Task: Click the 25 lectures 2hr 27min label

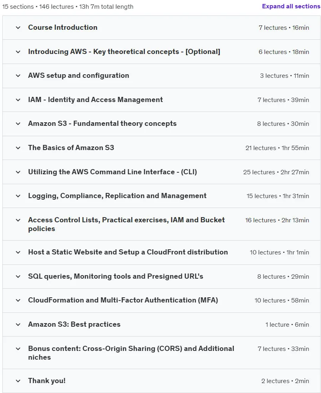Action: (x=276, y=172)
